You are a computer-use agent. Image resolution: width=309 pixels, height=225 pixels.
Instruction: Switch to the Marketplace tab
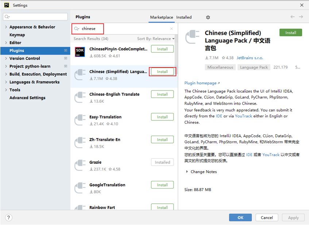[161, 17]
